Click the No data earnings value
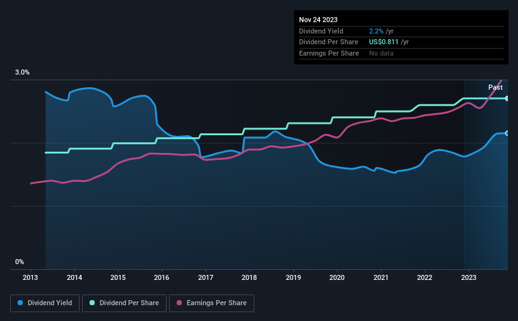The image size is (518, 321). [x=381, y=53]
